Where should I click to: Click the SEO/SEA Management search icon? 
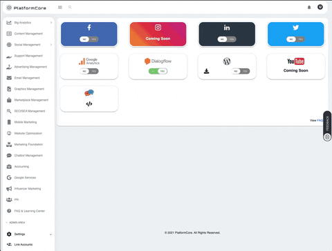(9, 111)
